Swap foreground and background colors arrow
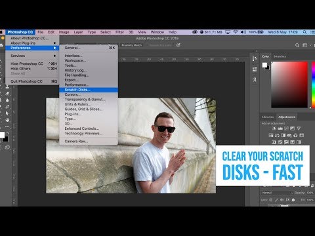 tap(8, 133)
